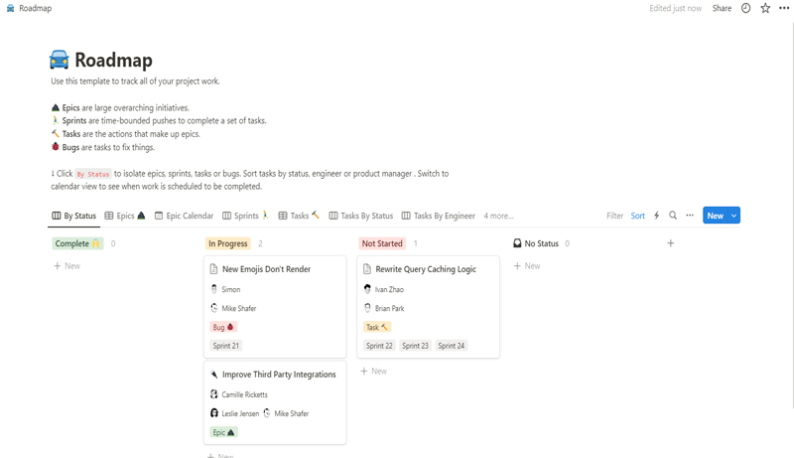This screenshot has width=794, height=458.
Task: Expand the New button dropdown arrow
Action: tap(733, 216)
